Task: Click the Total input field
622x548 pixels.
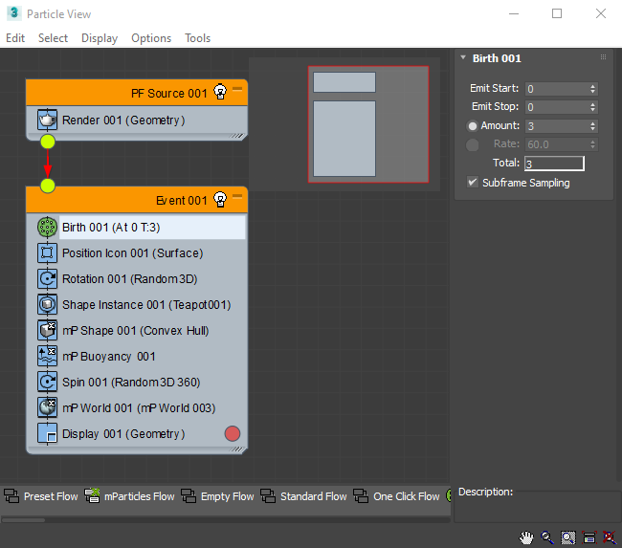Action: click(554, 164)
